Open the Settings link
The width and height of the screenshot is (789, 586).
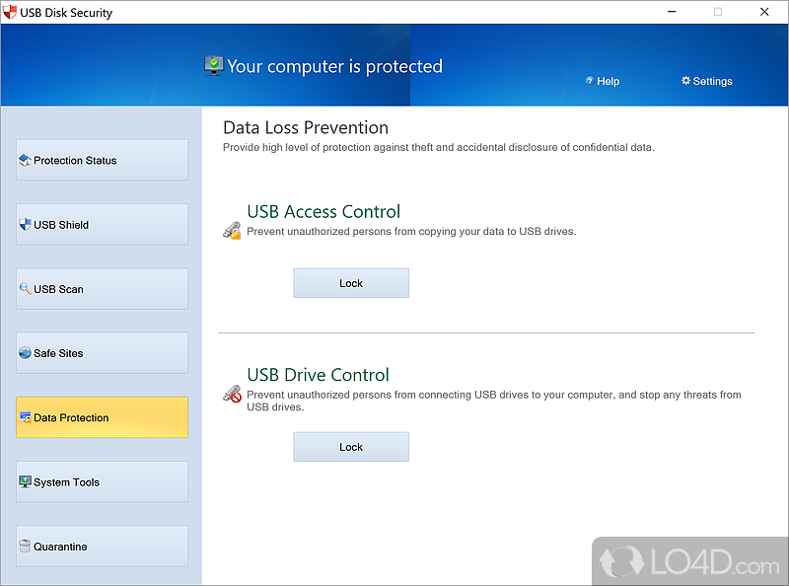coord(707,81)
